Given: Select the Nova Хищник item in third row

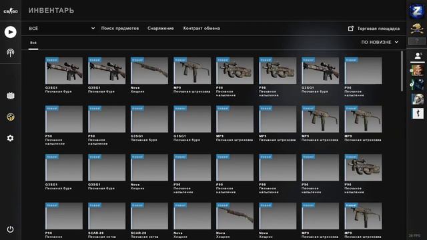Looking at the screenshot, I should (149, 172).
